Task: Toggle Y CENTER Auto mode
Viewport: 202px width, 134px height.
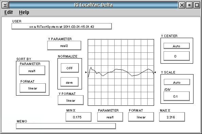Action: [x=176, y=46]
